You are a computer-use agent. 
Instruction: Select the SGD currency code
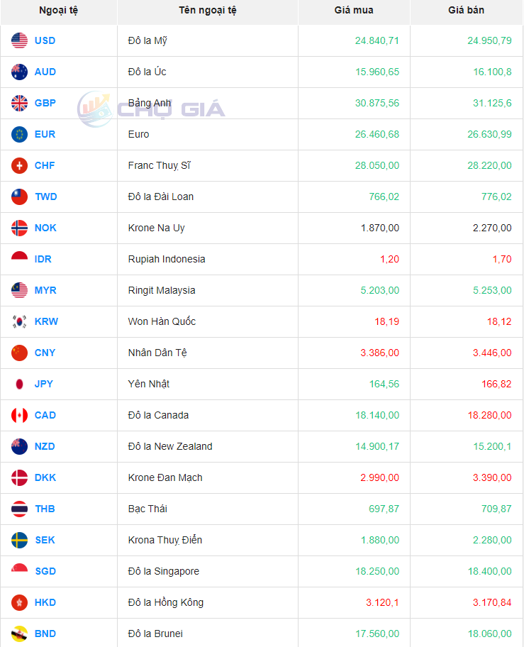point(45,572)
